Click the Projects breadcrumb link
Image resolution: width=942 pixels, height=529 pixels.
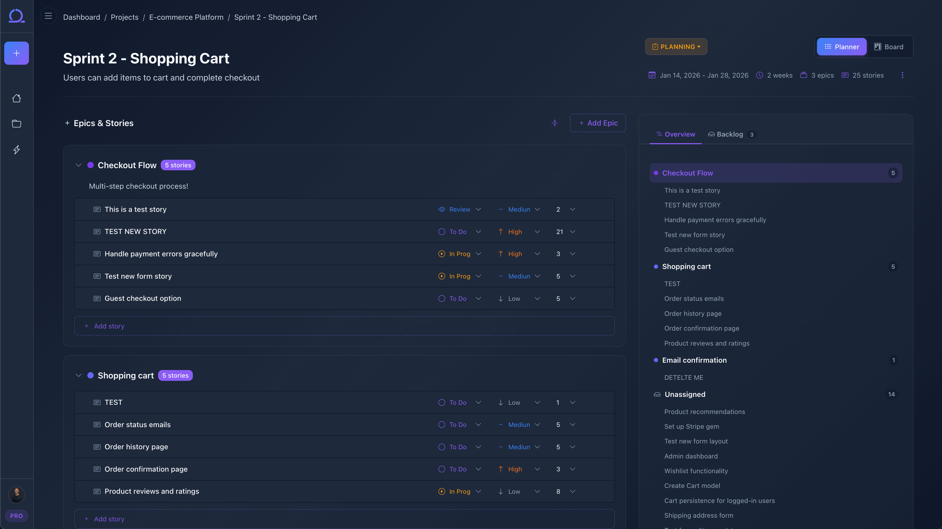[124, 17]
